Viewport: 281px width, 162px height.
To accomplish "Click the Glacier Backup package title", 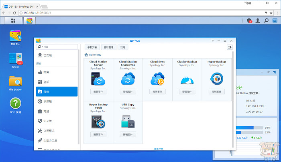I will pos(187,62).
